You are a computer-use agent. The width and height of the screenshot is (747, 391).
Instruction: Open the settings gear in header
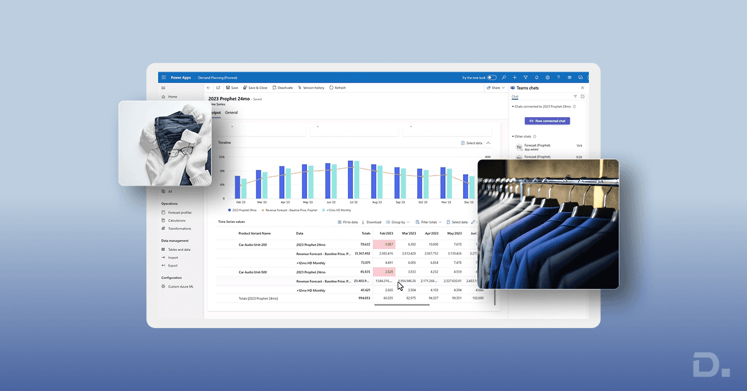coord(548,78)
